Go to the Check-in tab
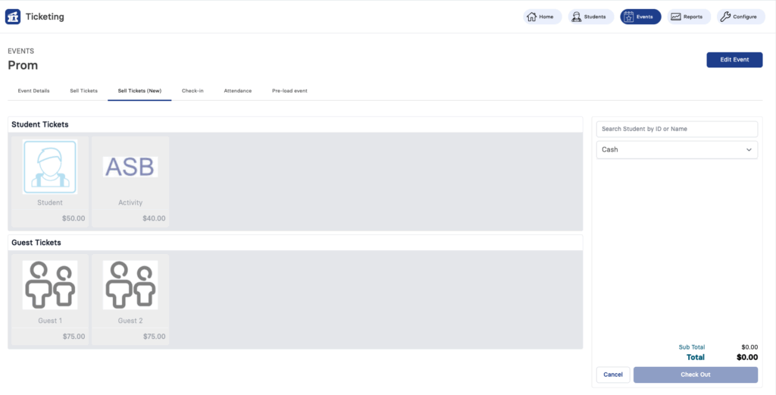This screenshot has width=776, height=395. pos(192,91)
